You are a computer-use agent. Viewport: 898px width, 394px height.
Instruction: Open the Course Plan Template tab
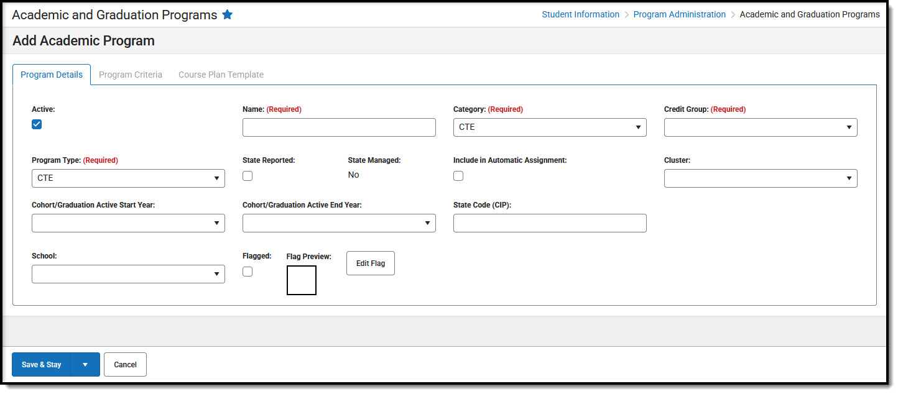click(x=221, y=75)
